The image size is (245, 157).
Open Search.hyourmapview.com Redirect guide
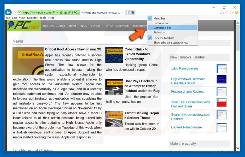[x=191, y=117]
